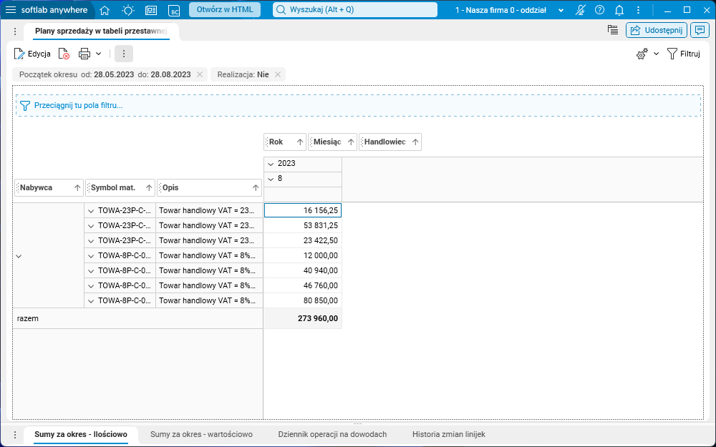Click the delete document icon
This screenshot has width=716, height=447.
(x=64, y=54)
